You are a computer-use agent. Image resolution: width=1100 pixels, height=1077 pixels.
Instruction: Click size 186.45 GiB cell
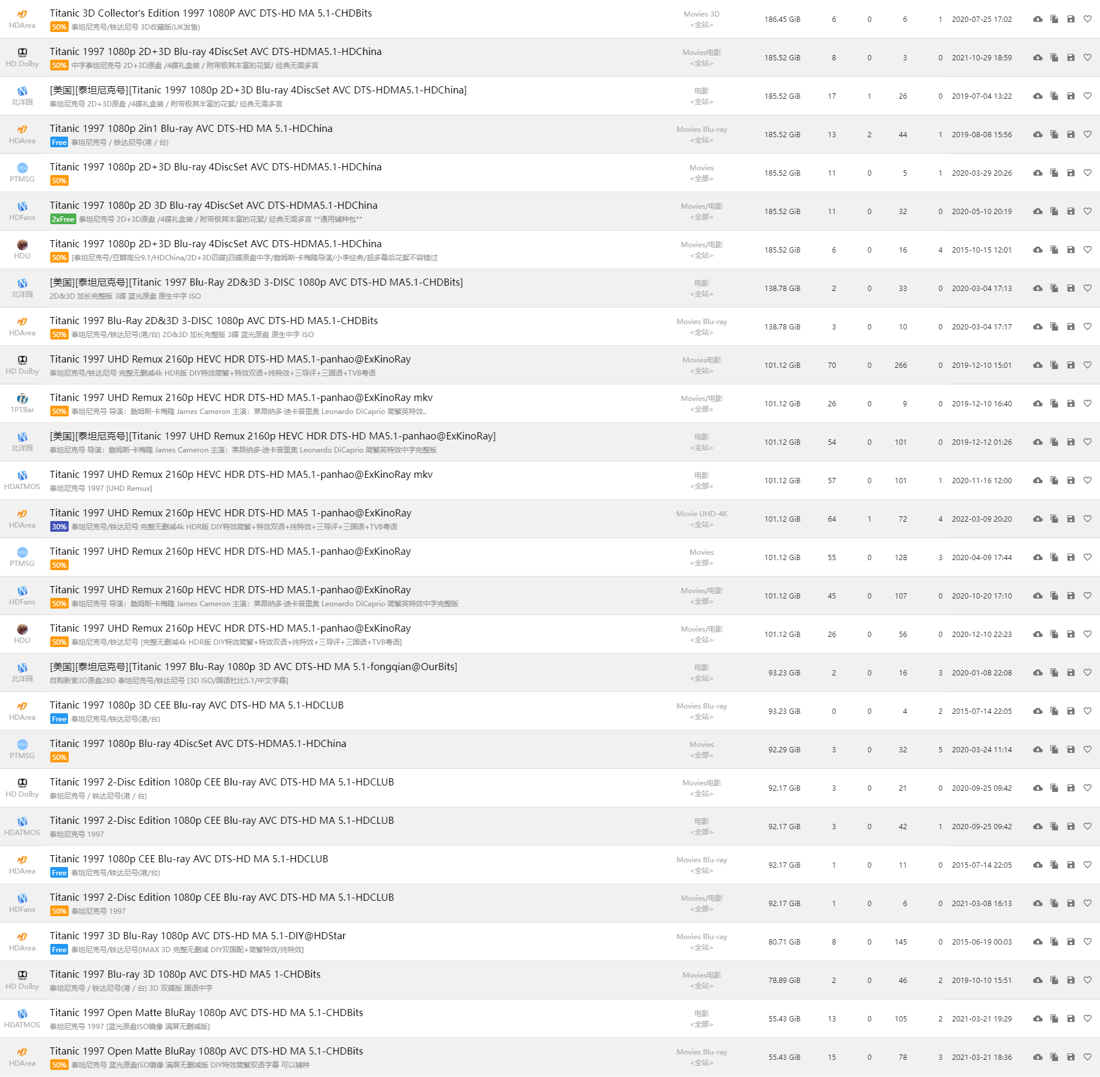click(x=782, y=20)
